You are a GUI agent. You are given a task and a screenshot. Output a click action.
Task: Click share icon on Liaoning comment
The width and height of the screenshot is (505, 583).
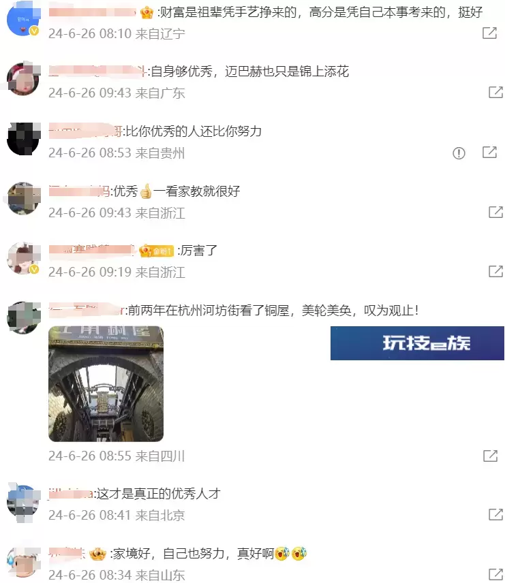489,33
